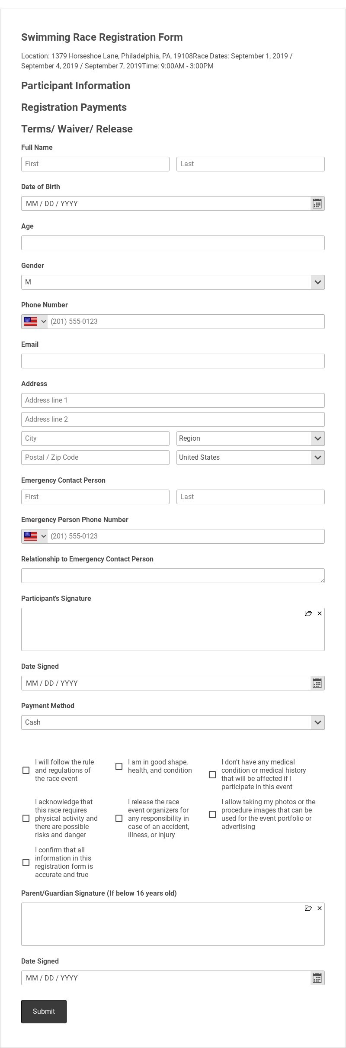Viewport: 346px width, 1048px height.
Task: Click the Swimming Race Registration Form title
Action: click(102, 37)
